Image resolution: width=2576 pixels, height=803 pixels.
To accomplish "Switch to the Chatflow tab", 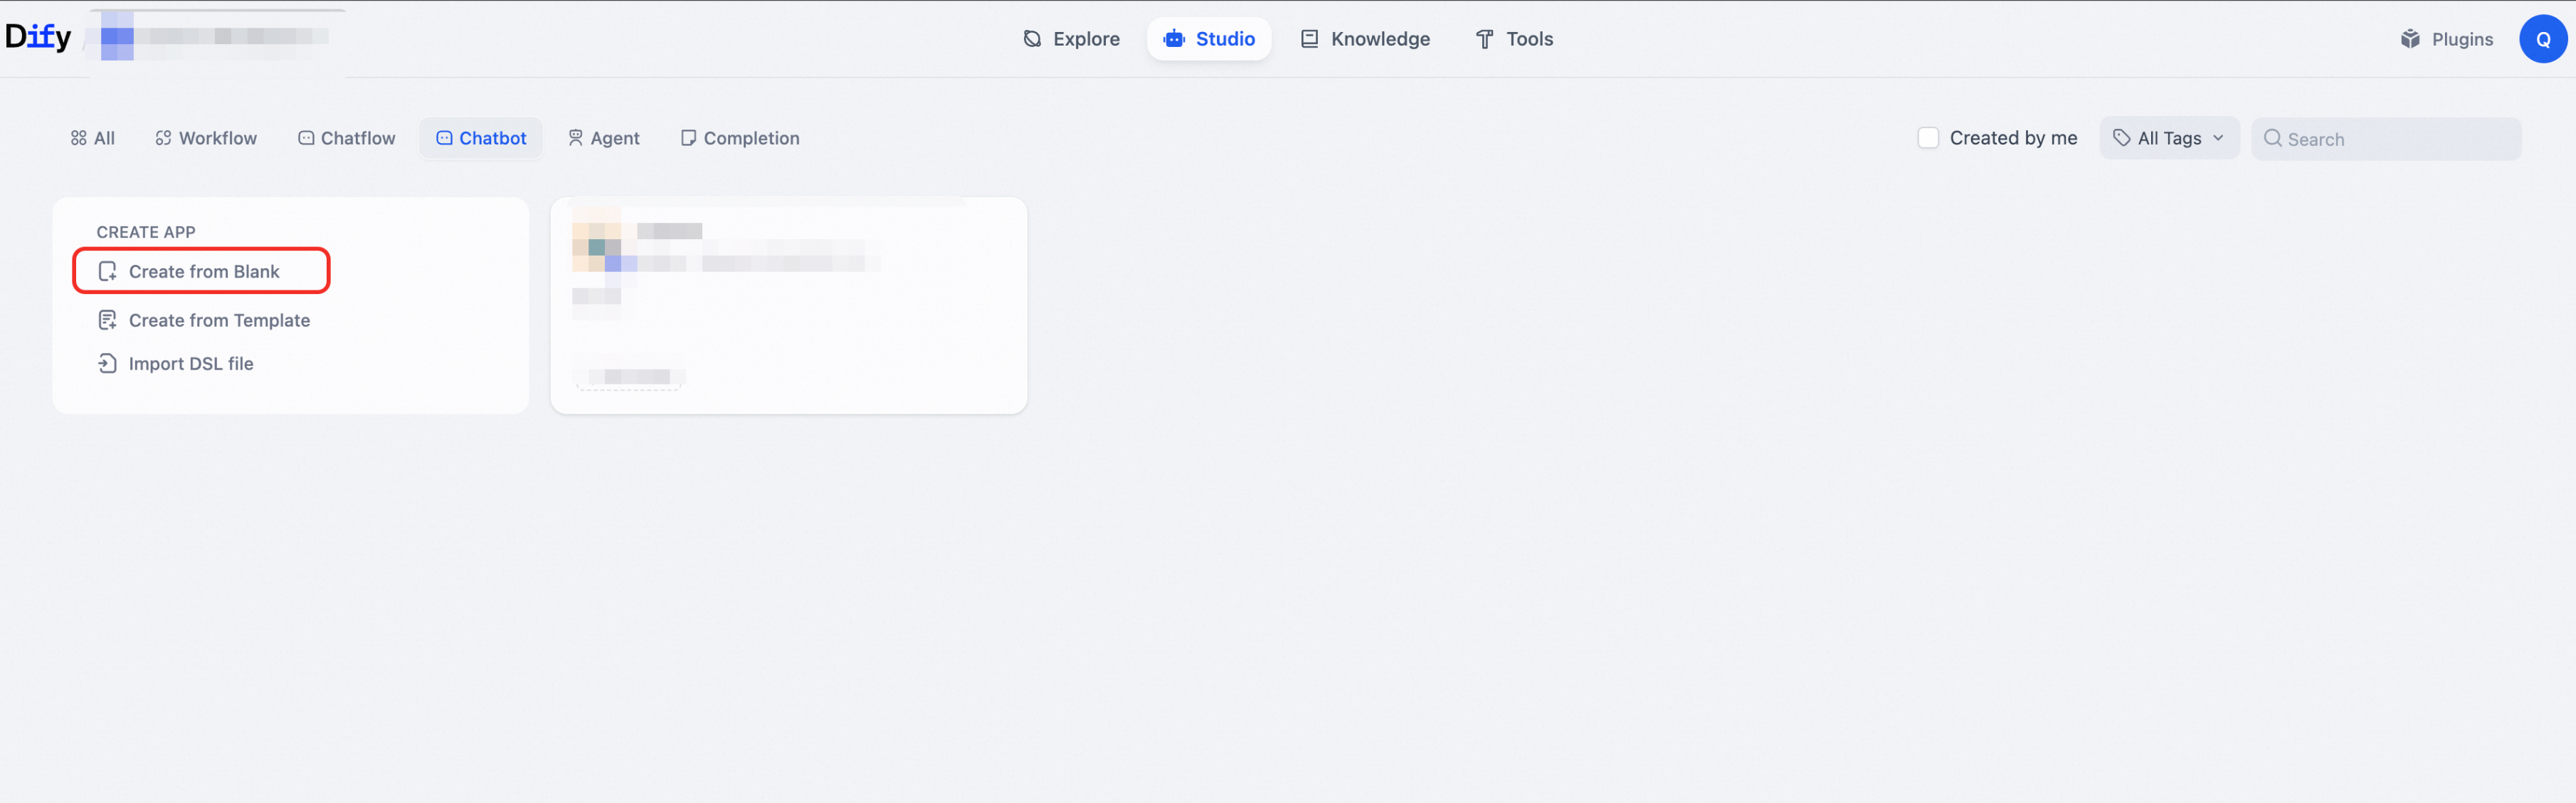I will pos(347,138).
